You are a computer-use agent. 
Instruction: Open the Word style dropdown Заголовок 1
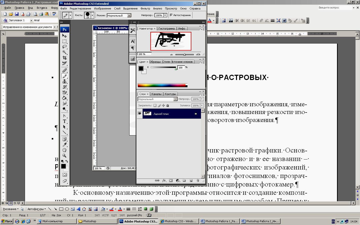coord(31,20)
